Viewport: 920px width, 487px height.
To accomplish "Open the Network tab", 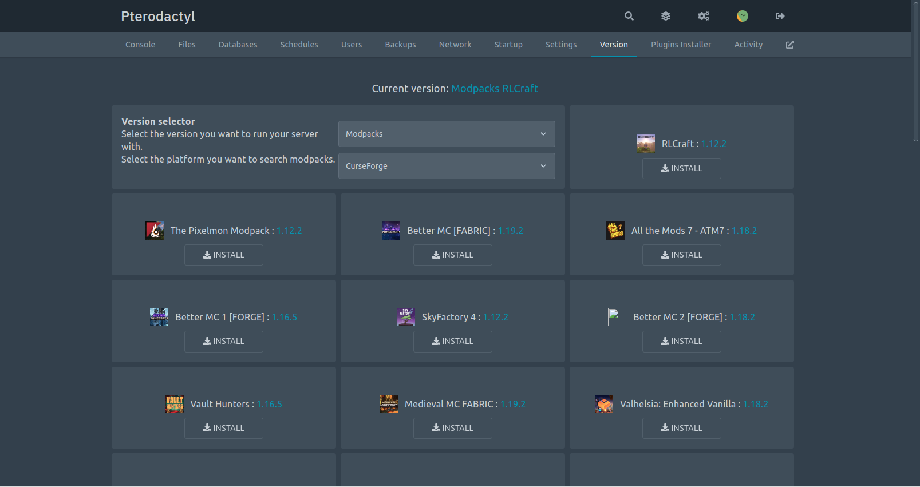I will click(x=455, y=45).
